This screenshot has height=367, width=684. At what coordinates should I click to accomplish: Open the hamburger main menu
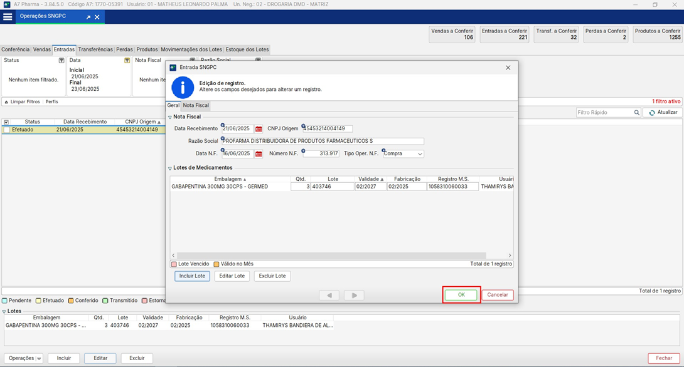click(x=8, y=17)
